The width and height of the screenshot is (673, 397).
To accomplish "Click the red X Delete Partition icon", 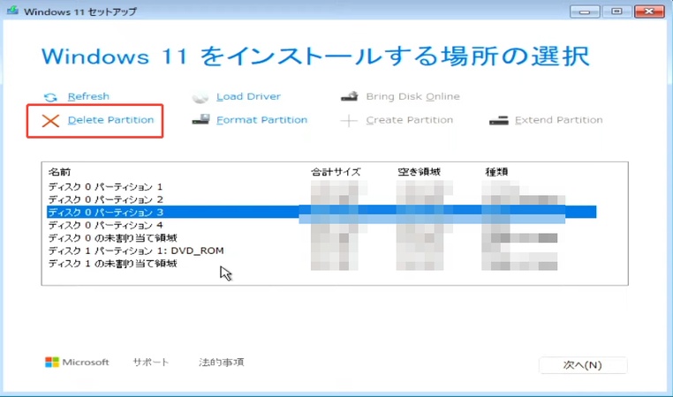I will [x=50, y=120].
